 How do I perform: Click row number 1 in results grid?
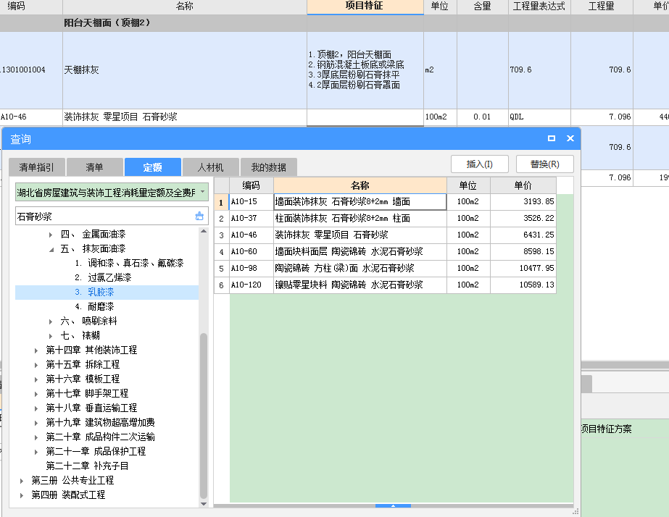pos(221,202)
